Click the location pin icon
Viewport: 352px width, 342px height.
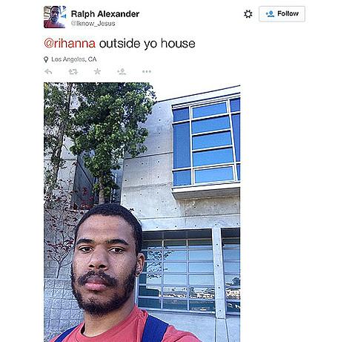(x=46, y=59)
